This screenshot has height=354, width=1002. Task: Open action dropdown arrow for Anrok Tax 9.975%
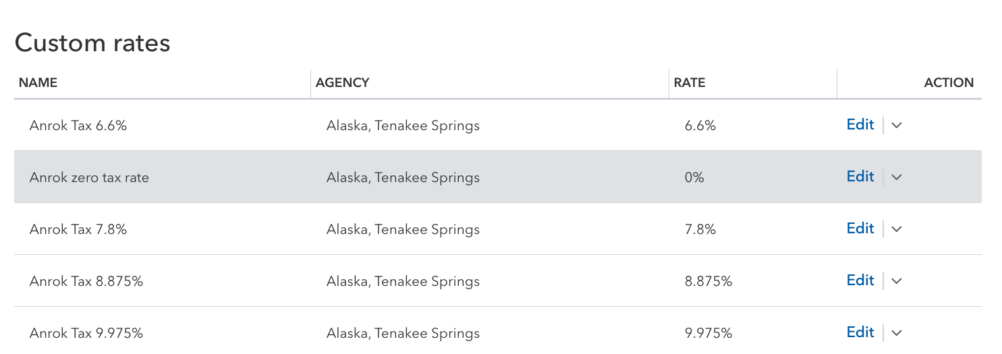pyautogui.click(x=897, y=333)
